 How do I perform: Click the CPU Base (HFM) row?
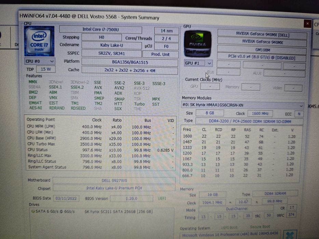click(x=100, y=138)
